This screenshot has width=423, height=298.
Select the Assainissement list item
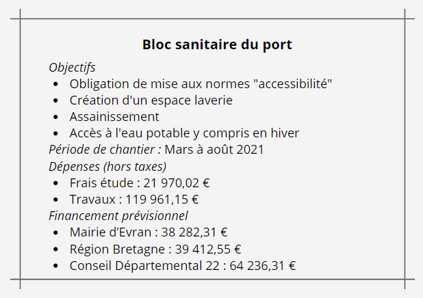[114, 117]
